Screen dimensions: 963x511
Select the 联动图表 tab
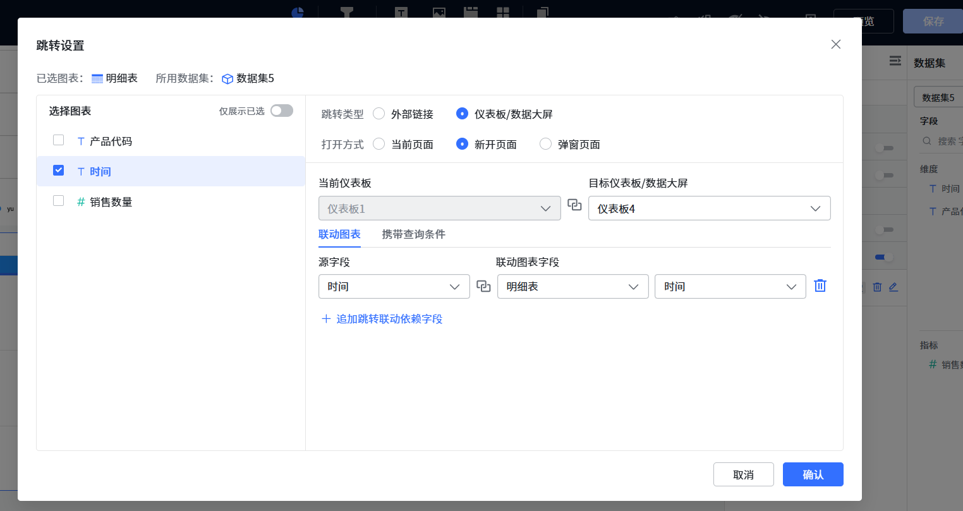click(x=339, y=234)
